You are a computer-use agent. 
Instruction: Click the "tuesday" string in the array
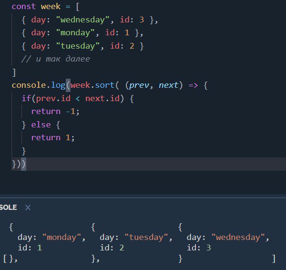tap(78, 46)
